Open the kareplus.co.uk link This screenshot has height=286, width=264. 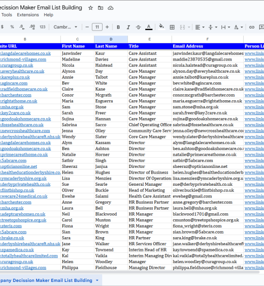click(x=15, y=77)
